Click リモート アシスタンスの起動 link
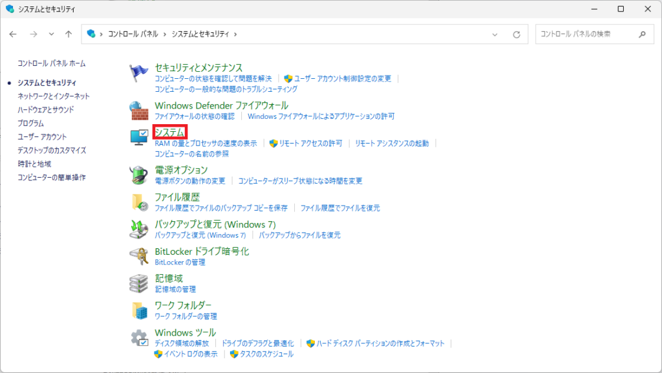This screenshot has height=373, width=662. (392, 144)
